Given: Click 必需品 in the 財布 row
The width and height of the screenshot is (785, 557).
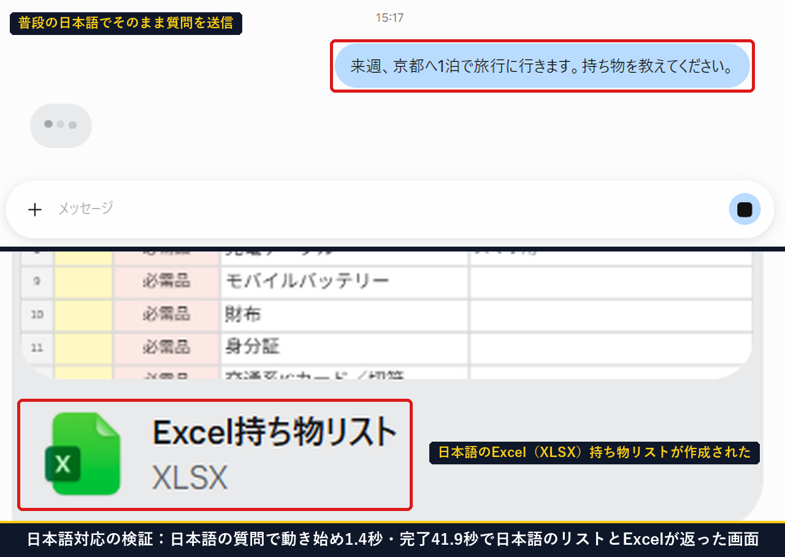Looking at the screenshot, I should coord(166,315).
